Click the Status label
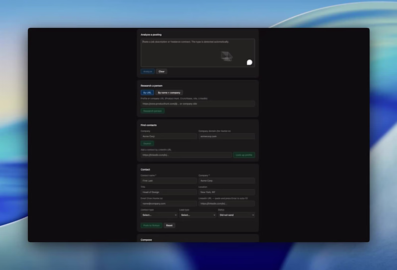This screenshot has height=270, width=397. (x=221, y=210)
